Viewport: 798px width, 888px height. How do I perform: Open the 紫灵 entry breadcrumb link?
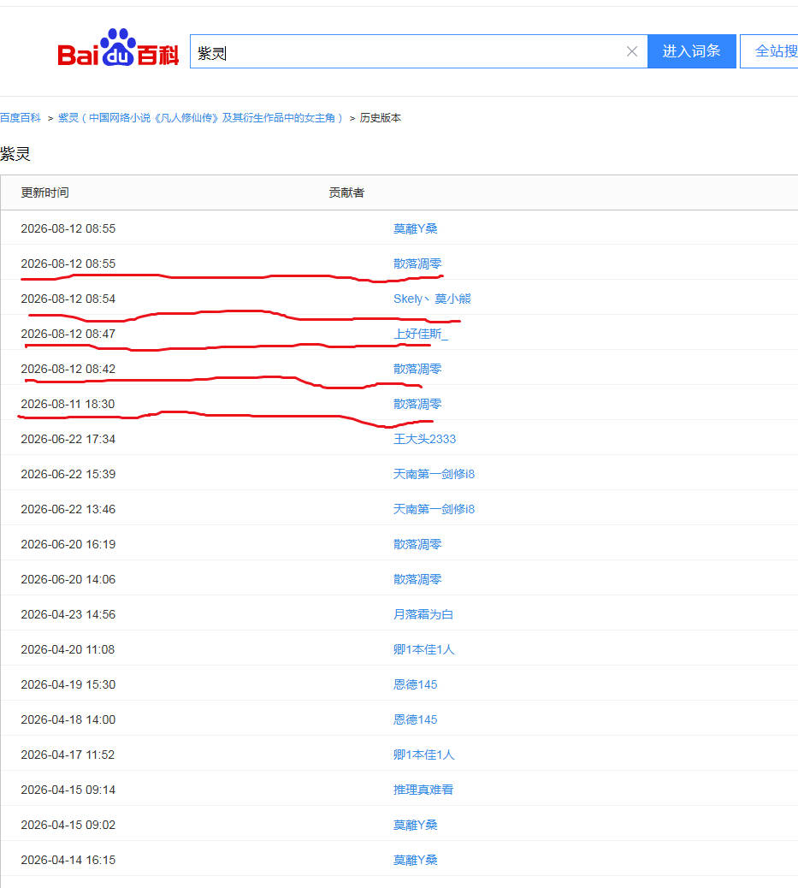pyautogui.click(x=200, y=118)
